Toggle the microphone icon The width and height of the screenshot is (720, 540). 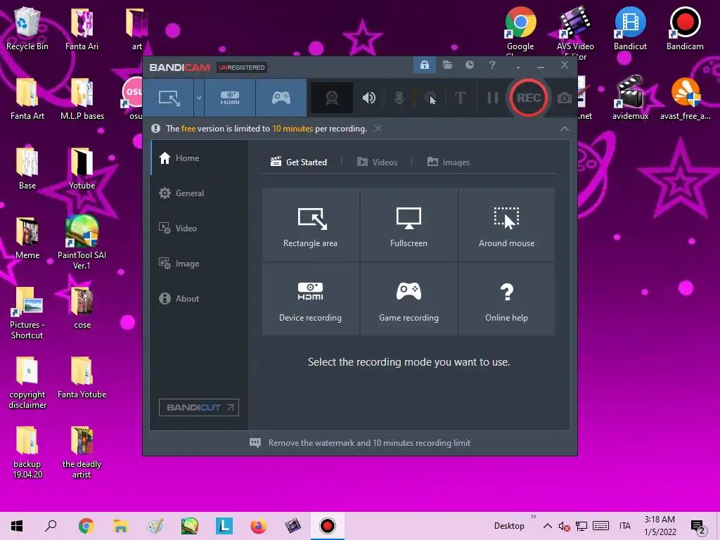(399, 98)
